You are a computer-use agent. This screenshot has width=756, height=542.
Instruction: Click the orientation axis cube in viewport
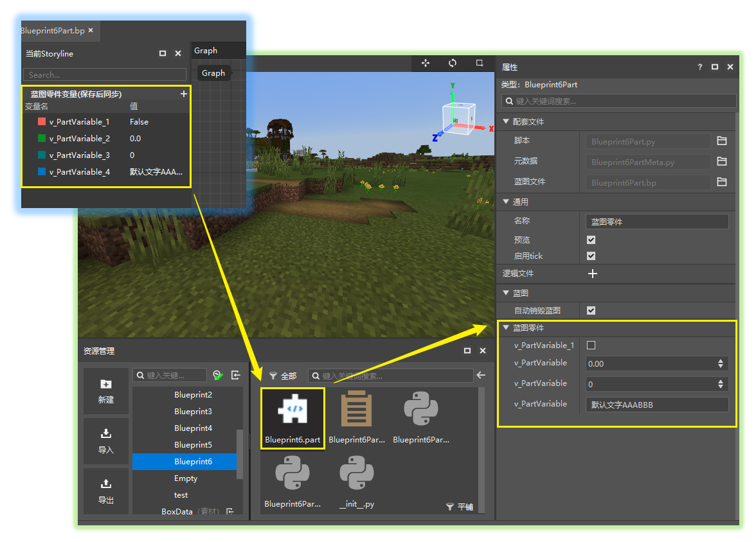[x=458, y=119]
